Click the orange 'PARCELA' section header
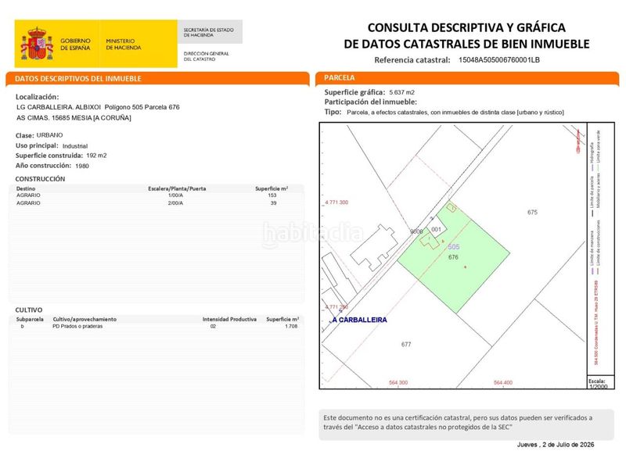 [x=340, y=77]
